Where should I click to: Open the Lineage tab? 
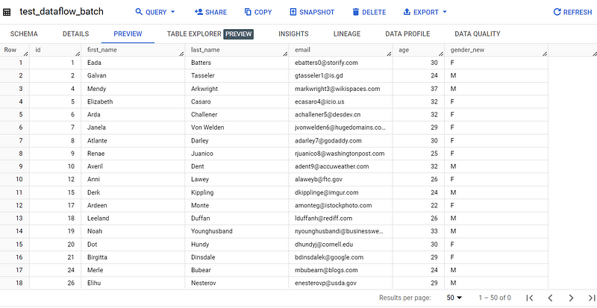click(347, 34)
